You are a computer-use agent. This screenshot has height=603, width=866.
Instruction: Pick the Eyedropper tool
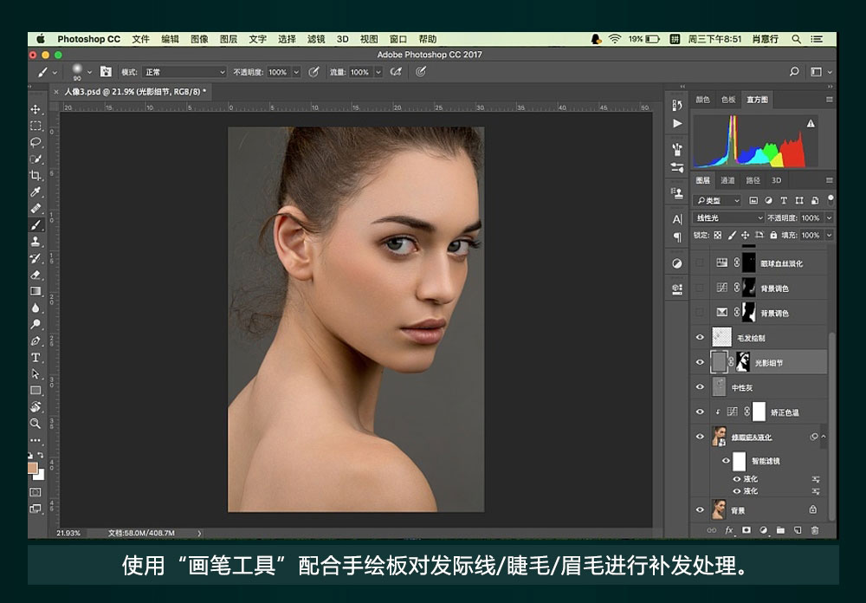click(x=36, y=191)
